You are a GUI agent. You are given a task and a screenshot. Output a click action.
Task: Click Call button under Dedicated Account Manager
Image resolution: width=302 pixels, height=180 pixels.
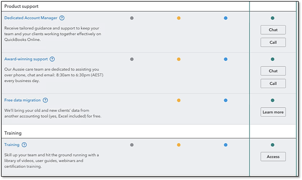tap(273, 42)
